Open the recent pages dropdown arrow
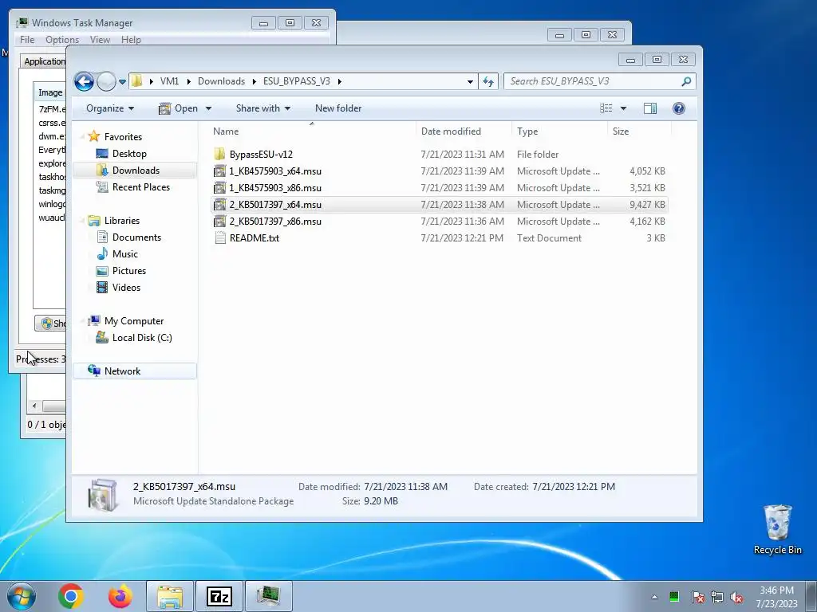This screenshot has height=612, width=817. [122, 82]
